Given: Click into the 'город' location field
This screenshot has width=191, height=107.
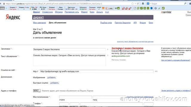Looking at the screenshot, I should (109, 97).
